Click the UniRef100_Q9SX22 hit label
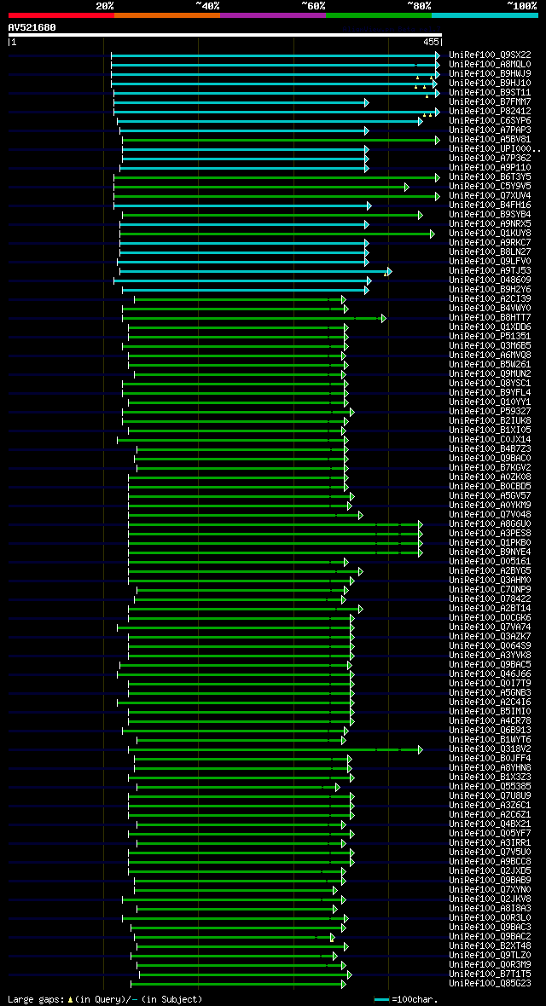 tap(490, 55)
